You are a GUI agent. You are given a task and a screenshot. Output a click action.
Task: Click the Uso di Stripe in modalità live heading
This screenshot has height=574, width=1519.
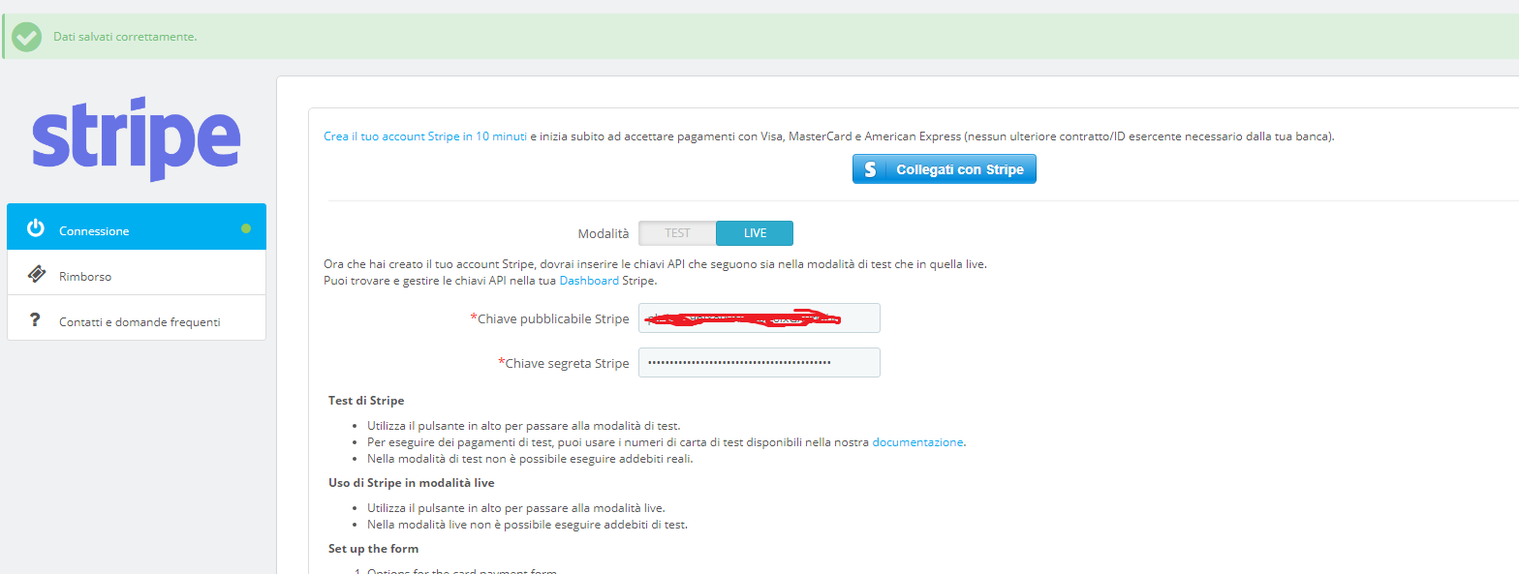click(x=412, y=482)
